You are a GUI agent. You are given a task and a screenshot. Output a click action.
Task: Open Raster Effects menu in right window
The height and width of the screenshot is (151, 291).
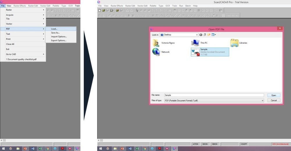click(117, 6)
